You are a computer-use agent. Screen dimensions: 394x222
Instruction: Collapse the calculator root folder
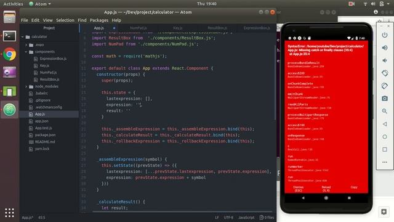coord(23,37)
